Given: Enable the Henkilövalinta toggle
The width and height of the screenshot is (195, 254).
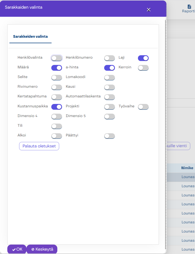Looking at the screenshot, I should tap(57, 58).
